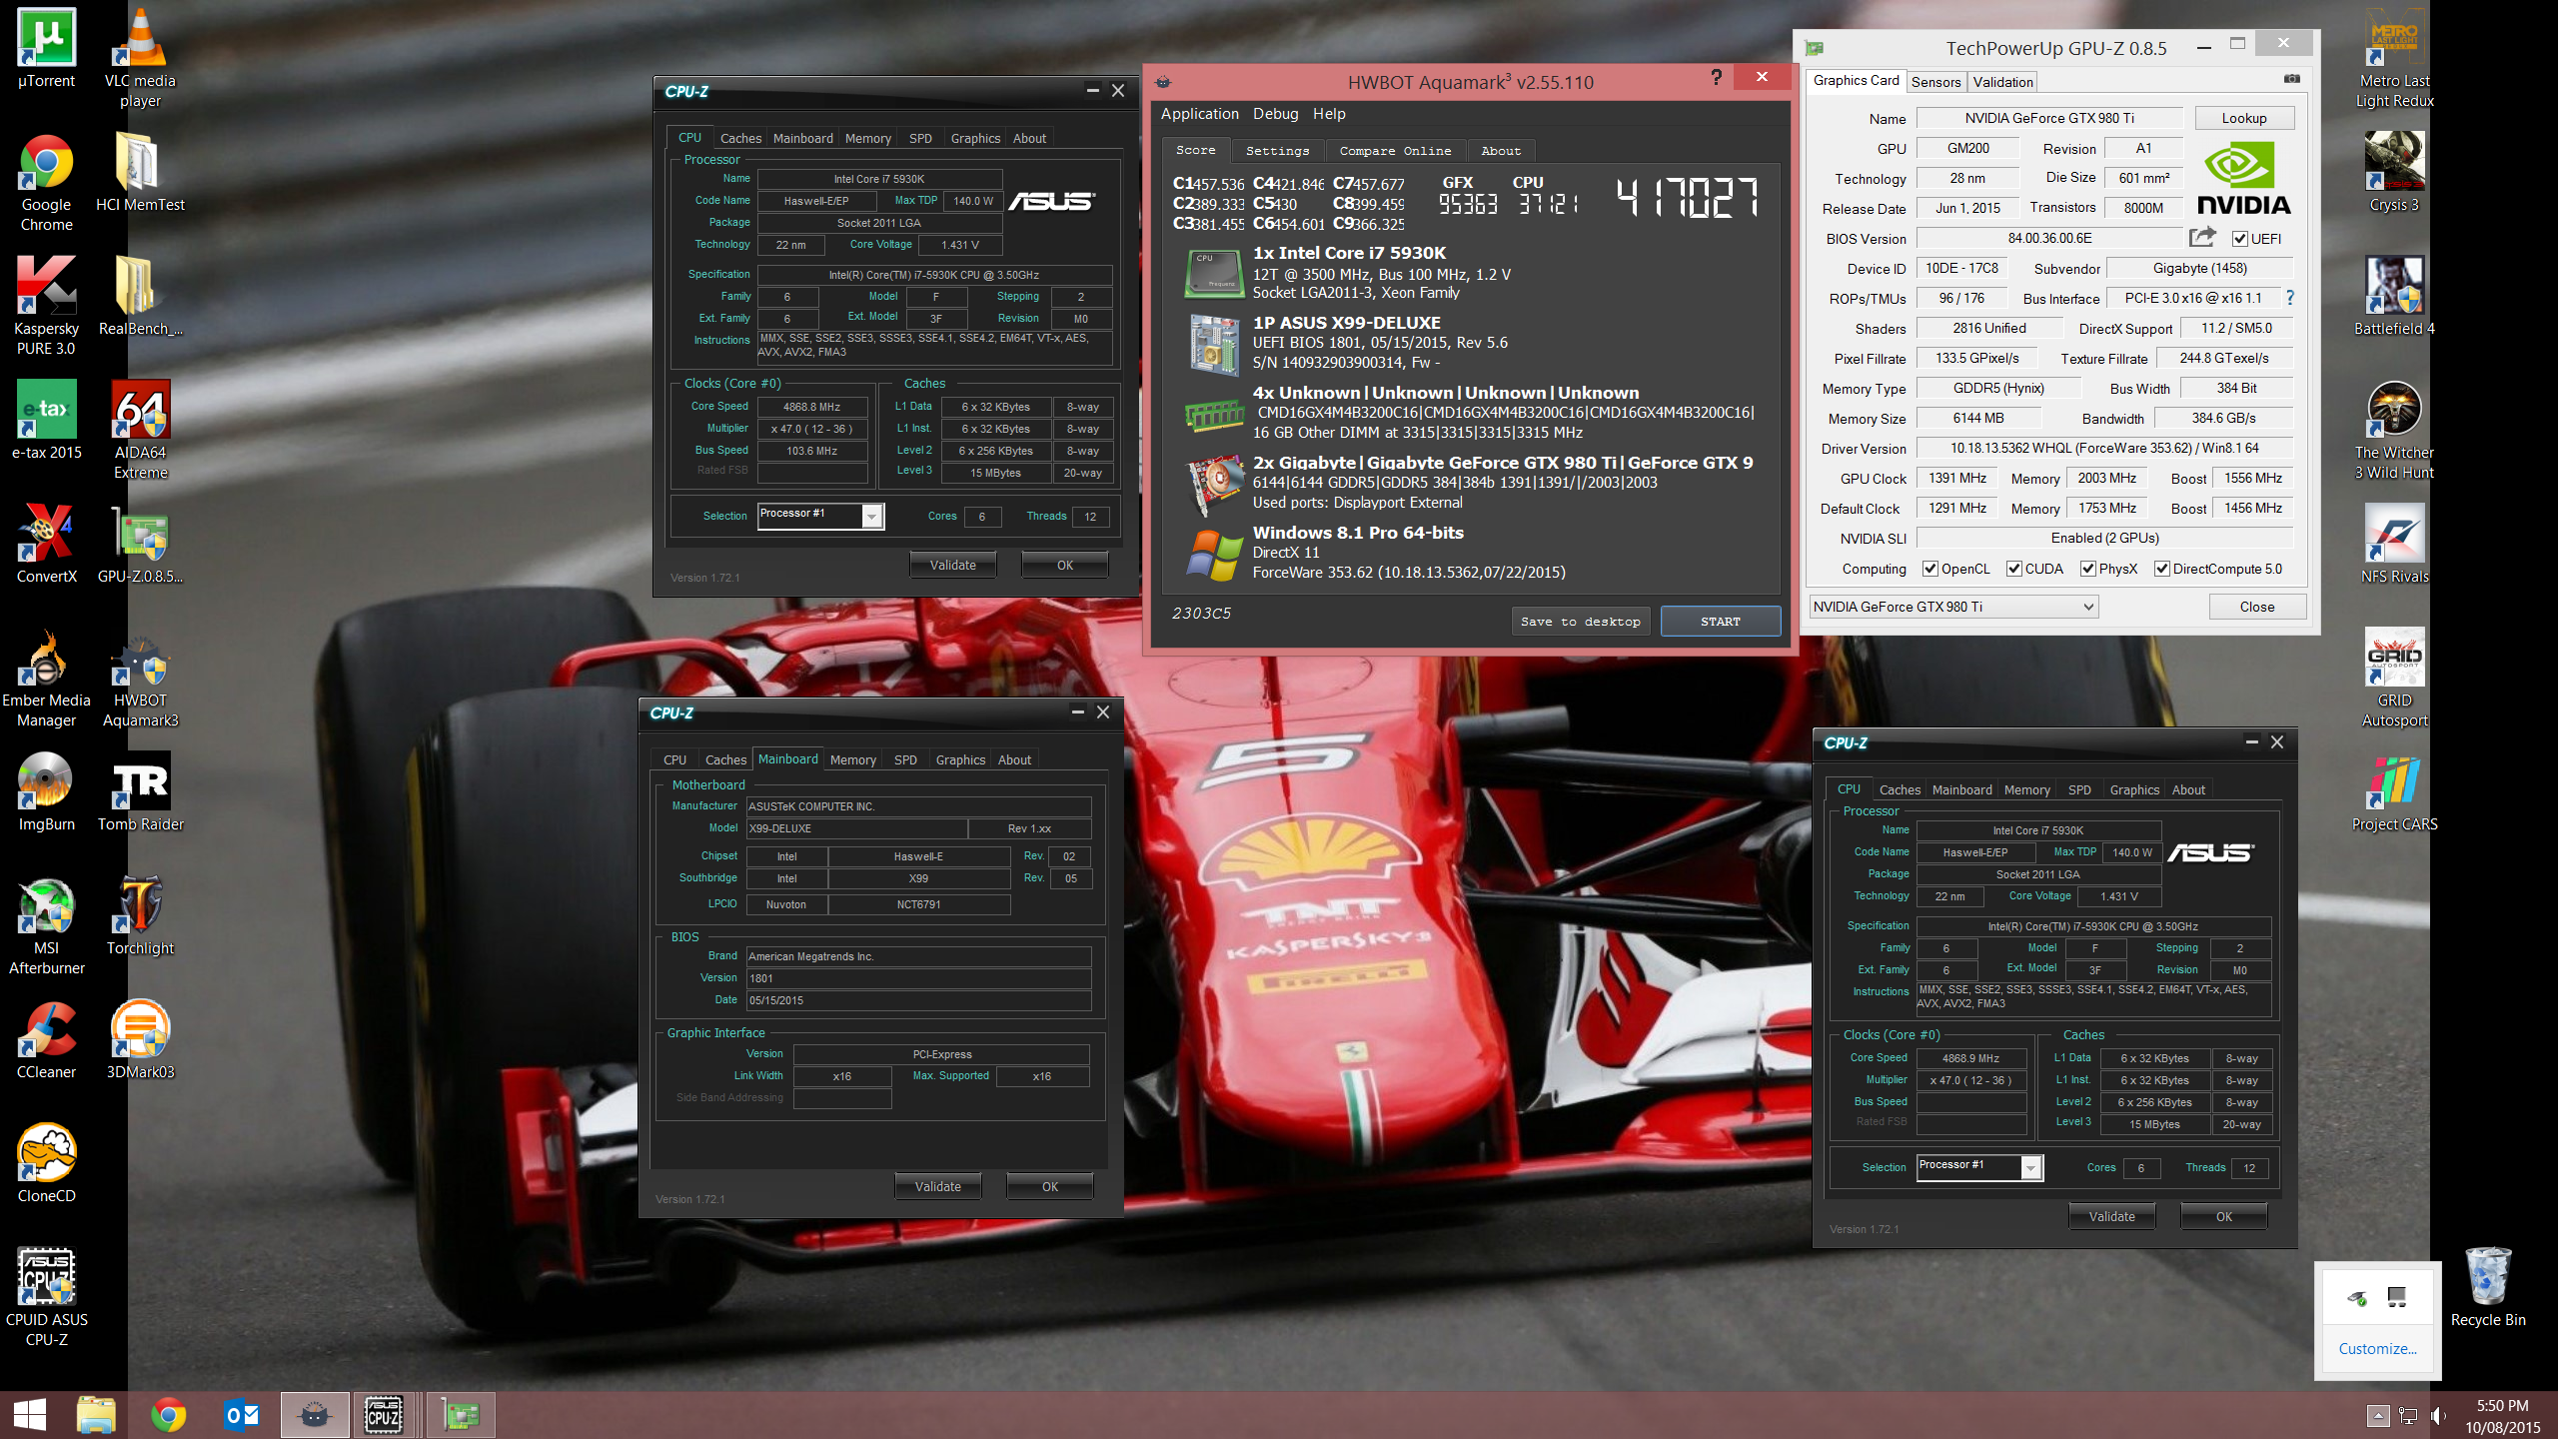Toggle the DirectCompute 5.0 checkbox
This screenshot has width=2558, height=1439.
pos(2162,569)
